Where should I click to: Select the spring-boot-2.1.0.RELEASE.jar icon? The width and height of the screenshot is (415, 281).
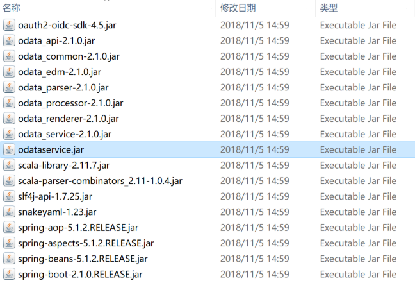tap(9, 274)
